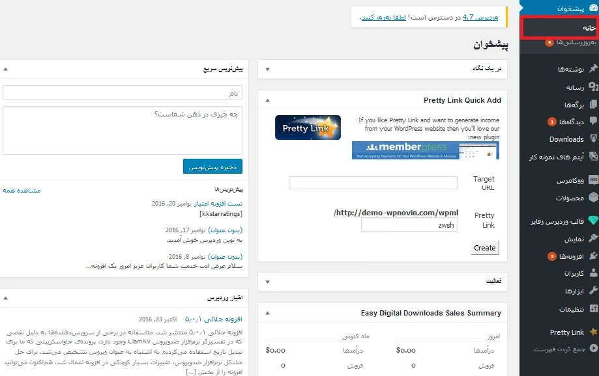Collapse the Pretty Link Quick Add panel
The image size is (599, 376).
[x=267, y=100]
